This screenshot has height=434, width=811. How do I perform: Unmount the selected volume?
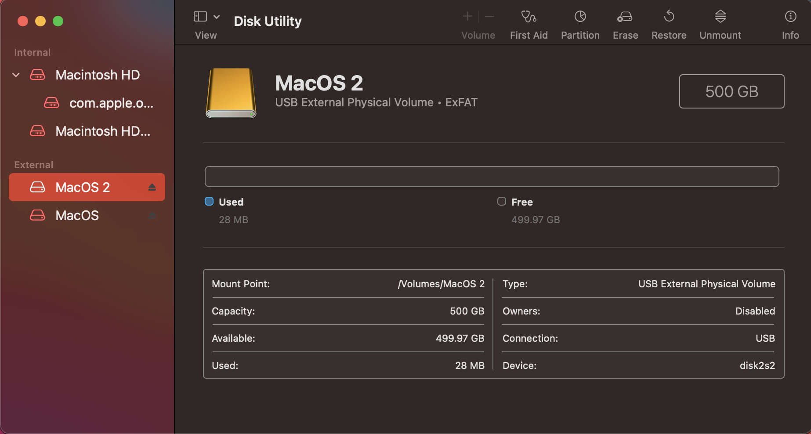click(720, 17)
